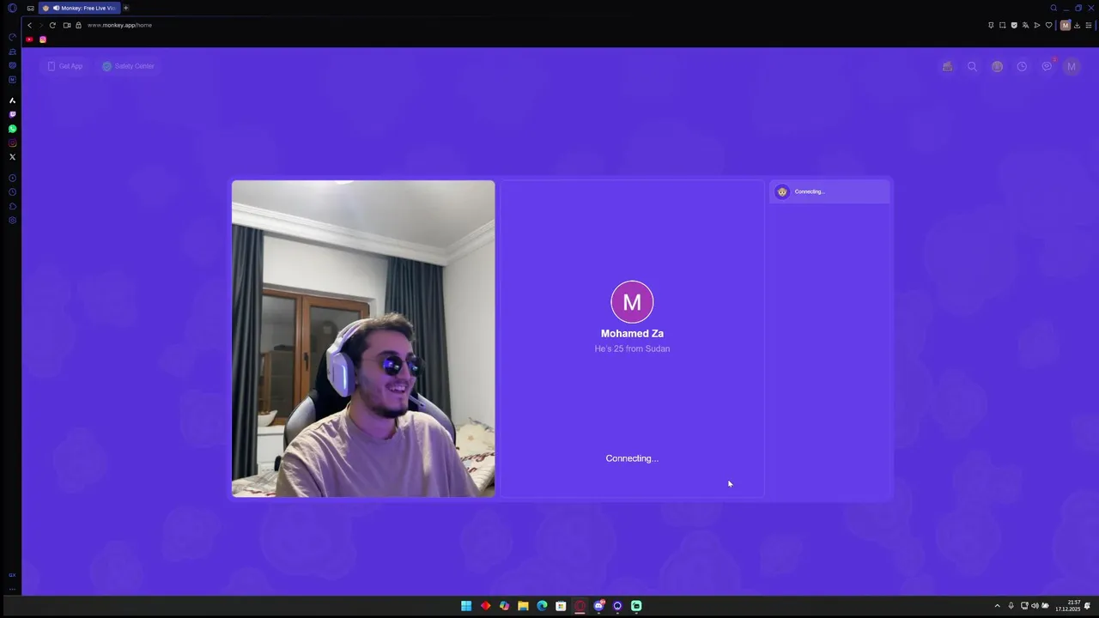1099x618 pixels.
Task: Open a new browser tab
Action: pyautogui.click(x=126, y=8)
